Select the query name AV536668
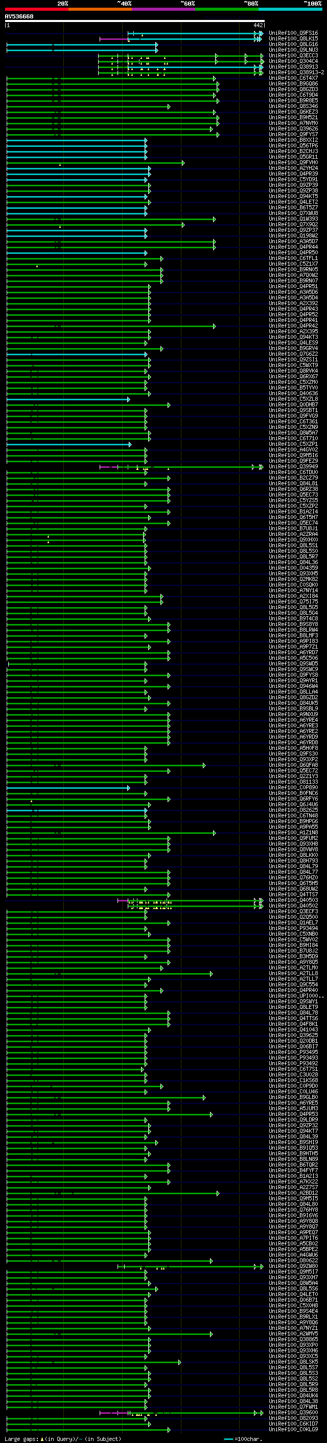Viewport: 327px width, 1443px height. 19,16
